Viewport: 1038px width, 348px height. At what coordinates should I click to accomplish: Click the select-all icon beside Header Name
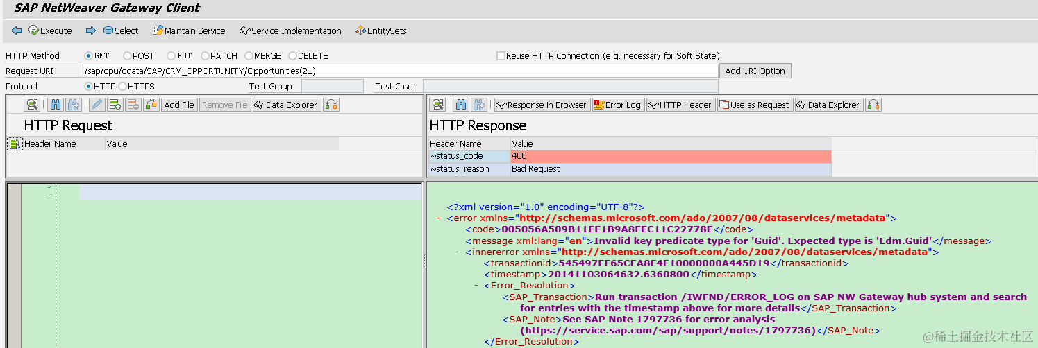15,143
